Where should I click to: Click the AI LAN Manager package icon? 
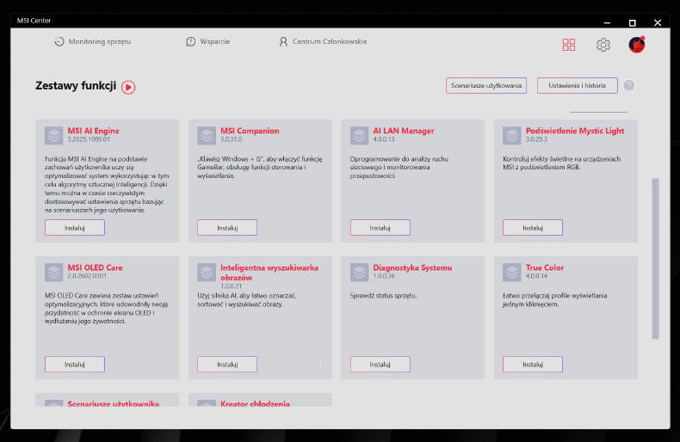[360, 135]
